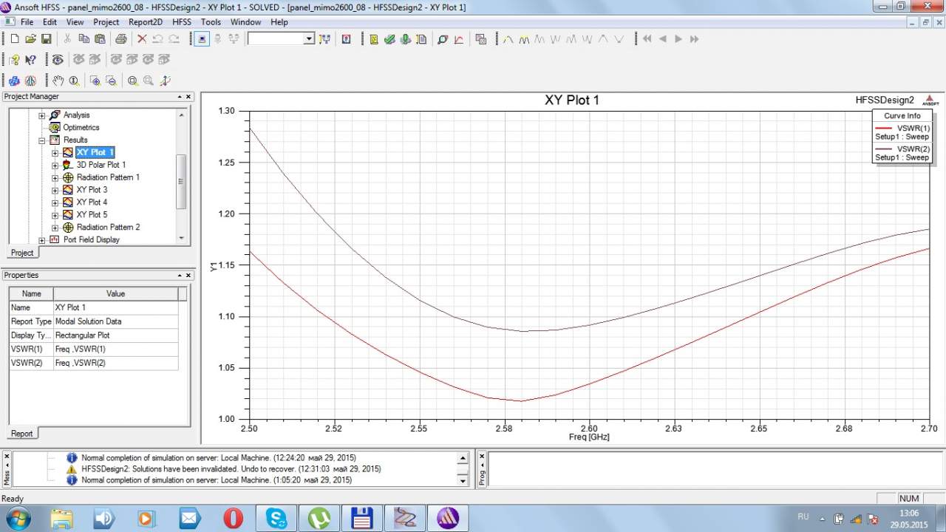Collapse the Results tree node
The height and width of the screenshot is (532, 946).
coord(42,140)
